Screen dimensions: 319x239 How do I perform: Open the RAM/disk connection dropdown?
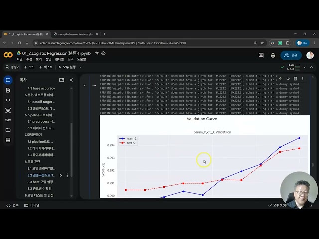click(305, 67)
